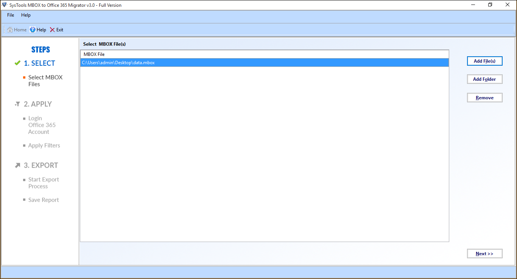Click the green checkmark beside 1. SELECT
Image resolution: width=517 pixels, height=279 pixels.
click(17, 63)
